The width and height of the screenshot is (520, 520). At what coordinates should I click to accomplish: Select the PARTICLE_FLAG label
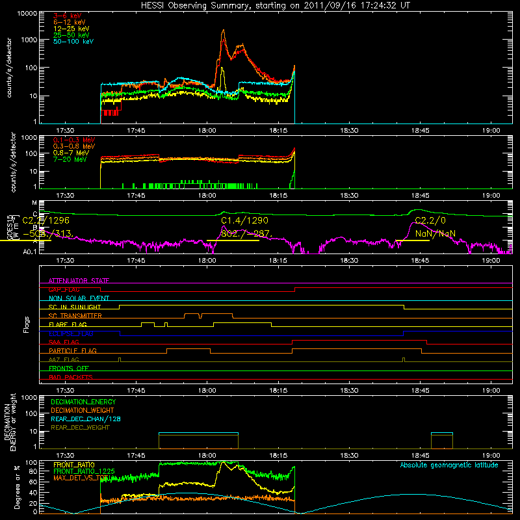73,350
